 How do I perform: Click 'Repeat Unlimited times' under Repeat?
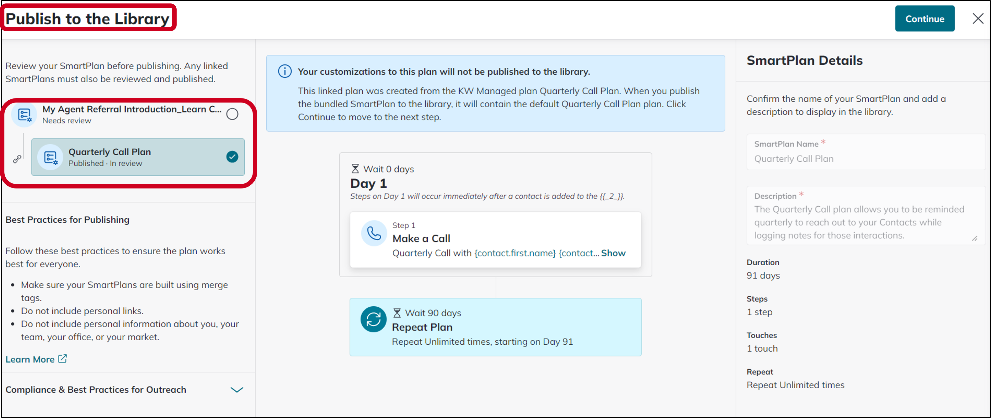(795, 385)
